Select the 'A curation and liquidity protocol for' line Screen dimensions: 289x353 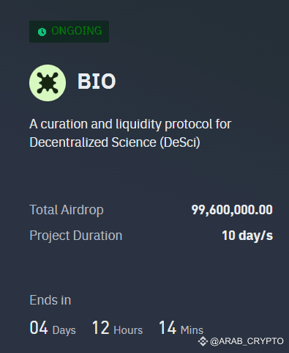tap(130, 124)
